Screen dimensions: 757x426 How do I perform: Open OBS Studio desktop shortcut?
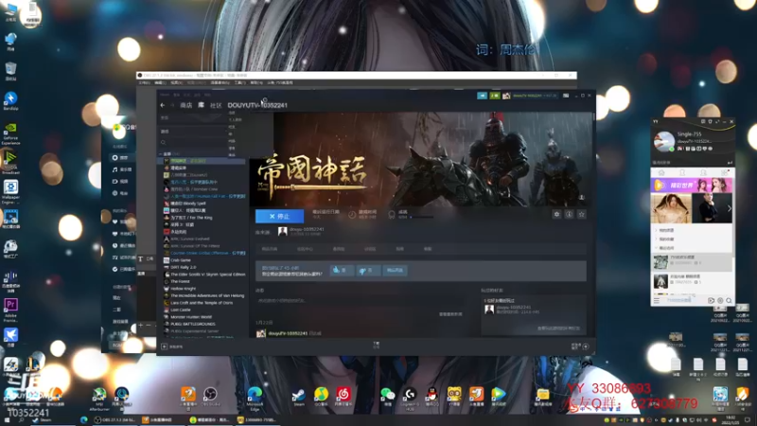pos(210,397)
